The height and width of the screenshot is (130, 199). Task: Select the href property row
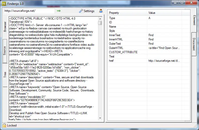pos(149,61)
